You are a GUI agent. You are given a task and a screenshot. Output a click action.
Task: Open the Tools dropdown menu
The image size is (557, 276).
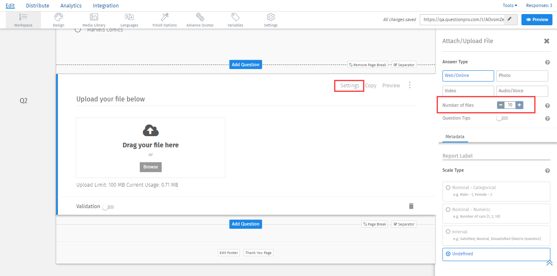(x=509, y=6)
